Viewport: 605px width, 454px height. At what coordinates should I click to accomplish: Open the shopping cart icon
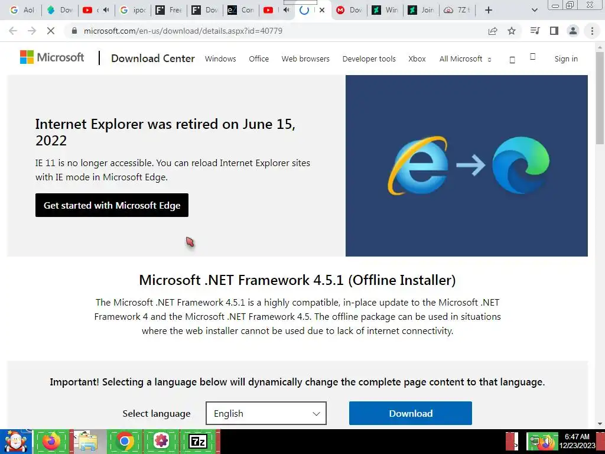click(x=533, y=56)
